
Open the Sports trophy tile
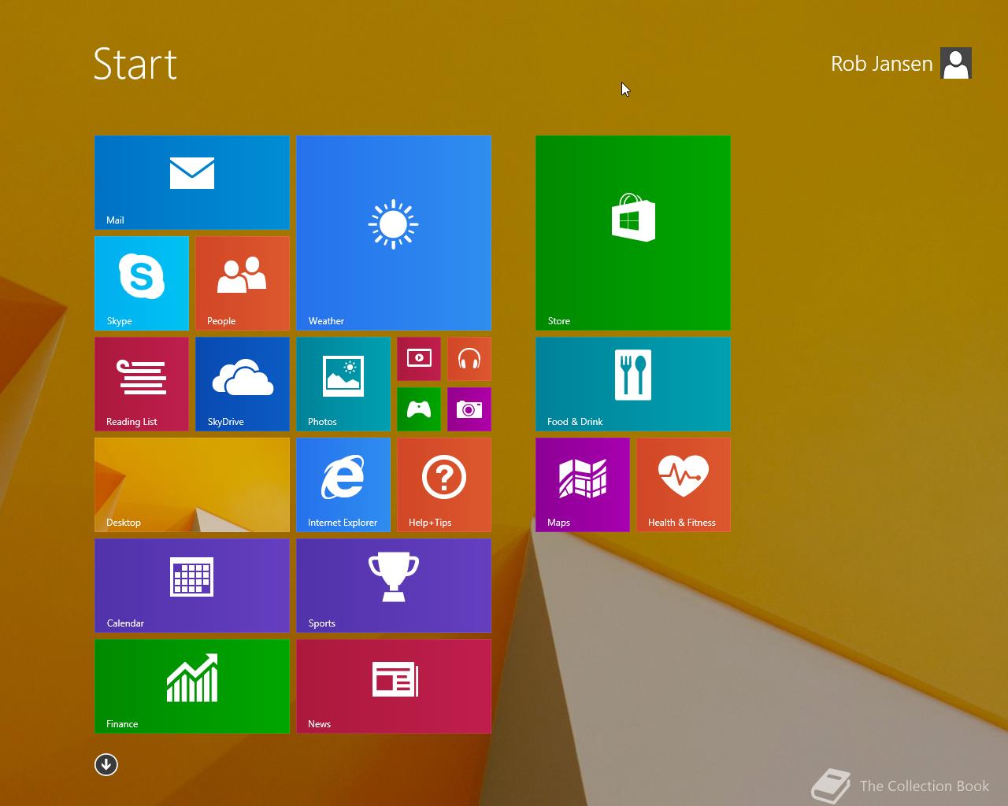[394, 586]
